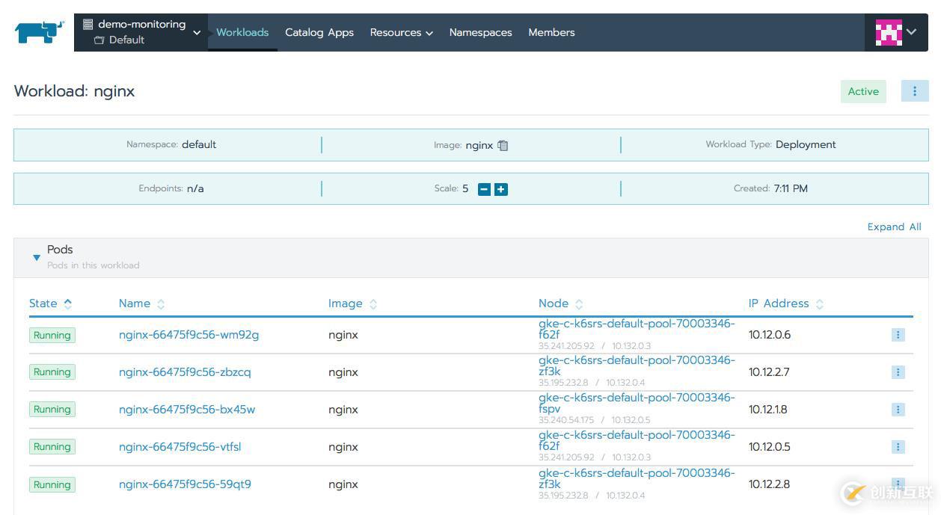Decrease scale with the minus button

click(x=484, y=189)
